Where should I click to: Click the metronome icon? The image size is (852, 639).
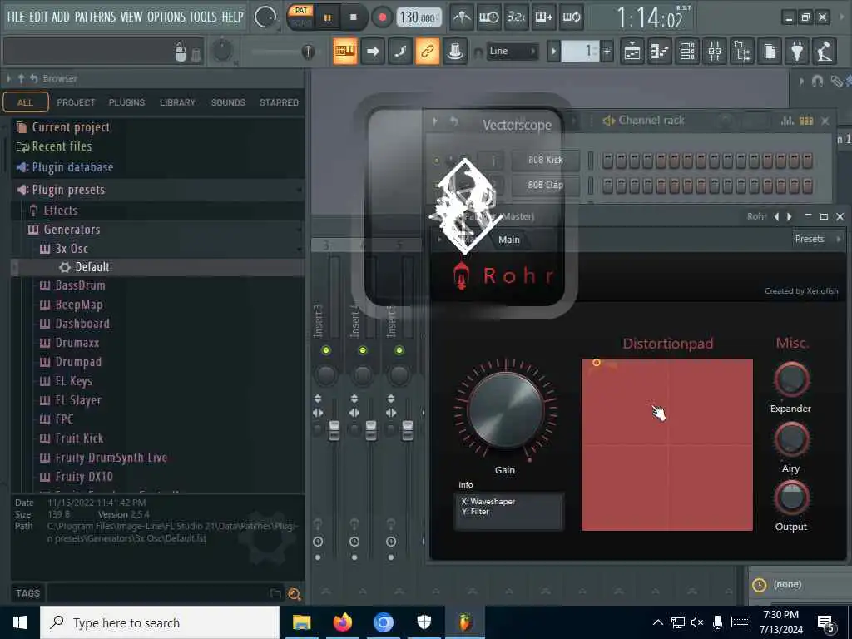[461, 17]
